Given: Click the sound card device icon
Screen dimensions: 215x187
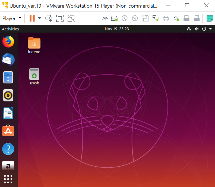Looking at the screenshot, I should [176, 18].
